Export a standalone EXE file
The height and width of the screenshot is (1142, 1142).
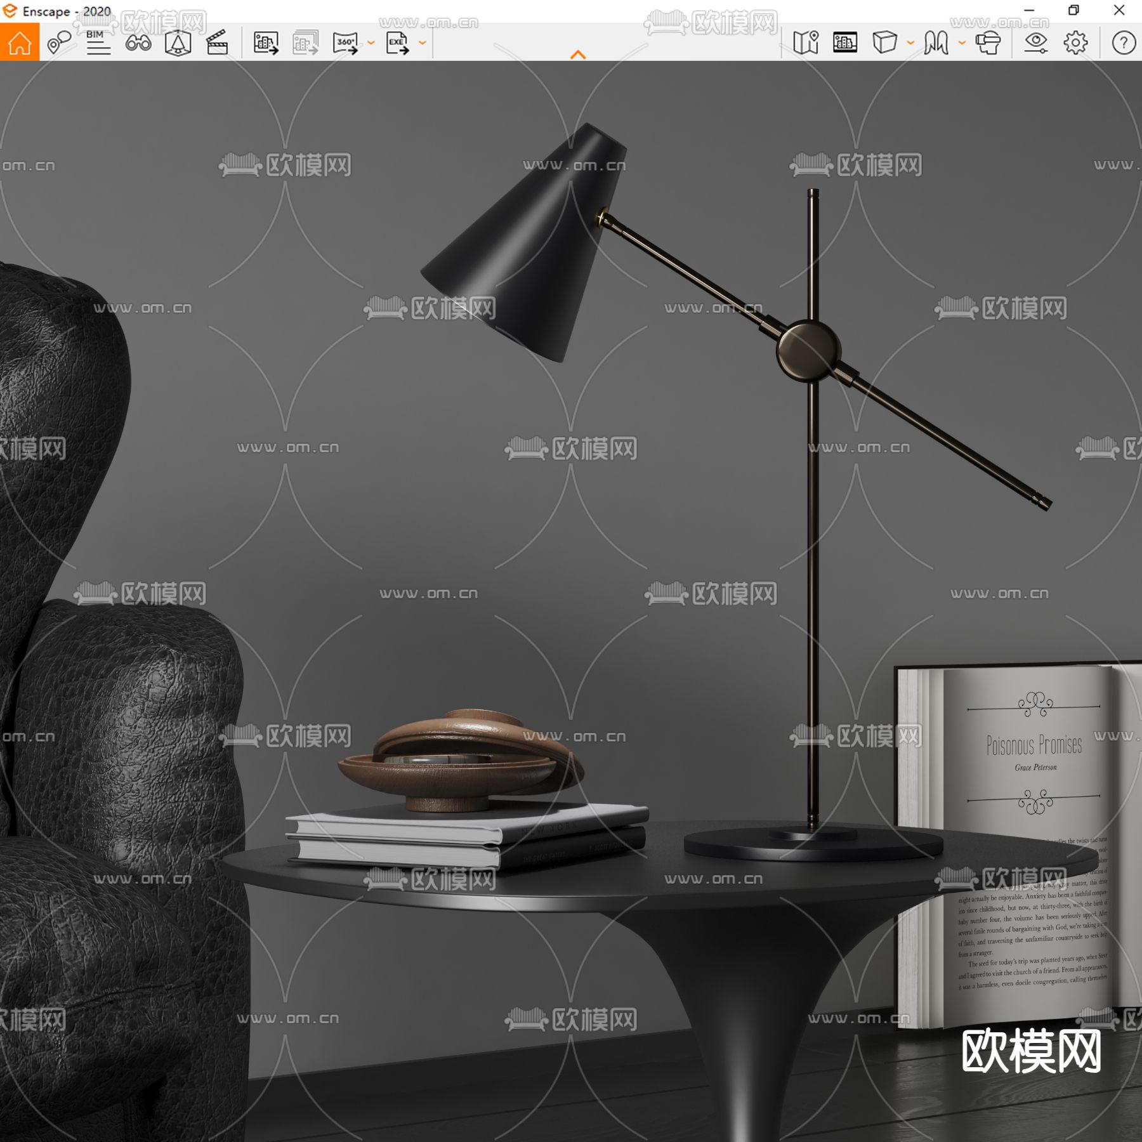[398, 43]
